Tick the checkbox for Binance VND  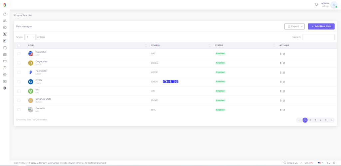[x=19, y=100]
